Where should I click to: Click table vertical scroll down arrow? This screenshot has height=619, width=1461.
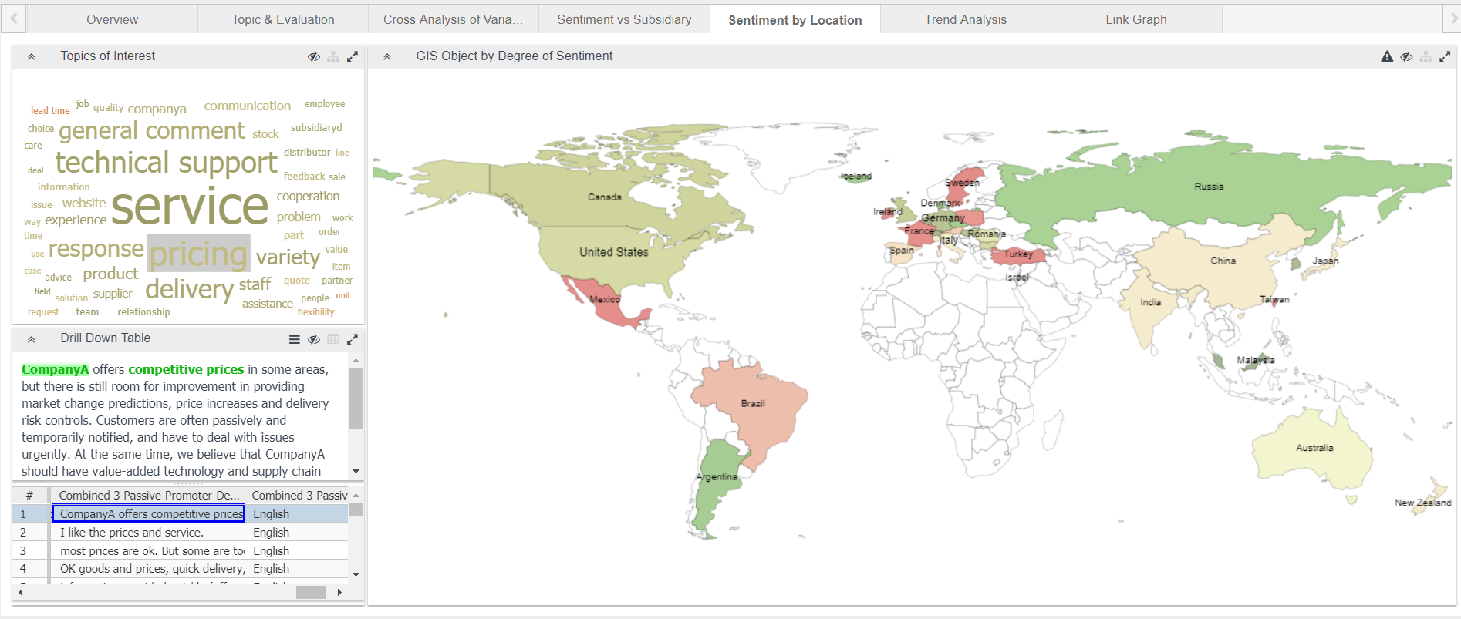tap(356, 574)
